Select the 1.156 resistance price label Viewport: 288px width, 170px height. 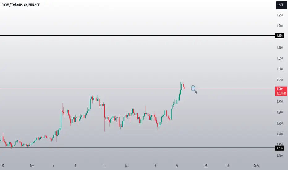279,36
